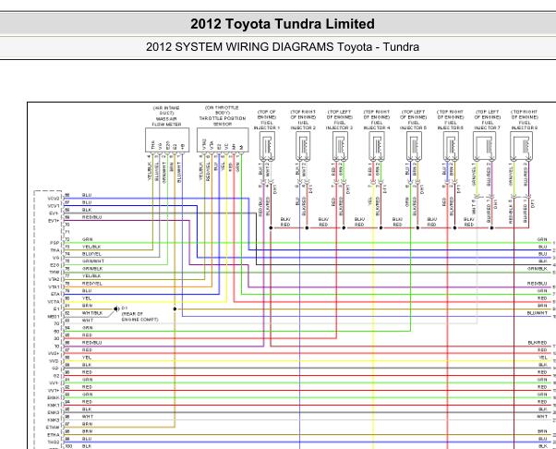Click the 'YEL' wire label at pin 80
The width and height of the screenshot is (556, 449).
coord(87,298)
